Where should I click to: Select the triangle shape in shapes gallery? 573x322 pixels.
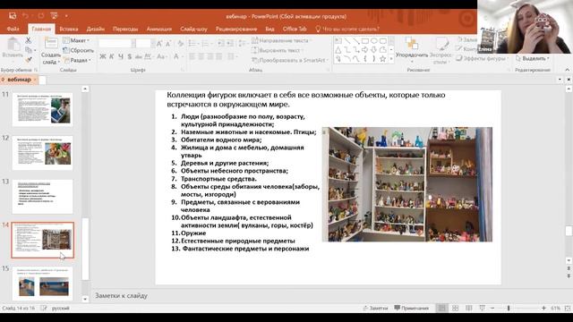[338, 50]
